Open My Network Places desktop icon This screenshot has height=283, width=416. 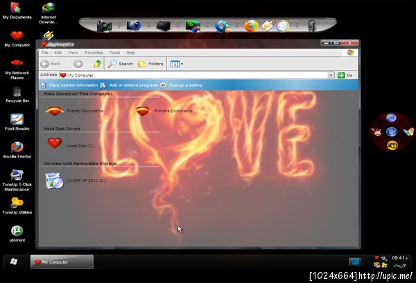click(x=17, y=69)
